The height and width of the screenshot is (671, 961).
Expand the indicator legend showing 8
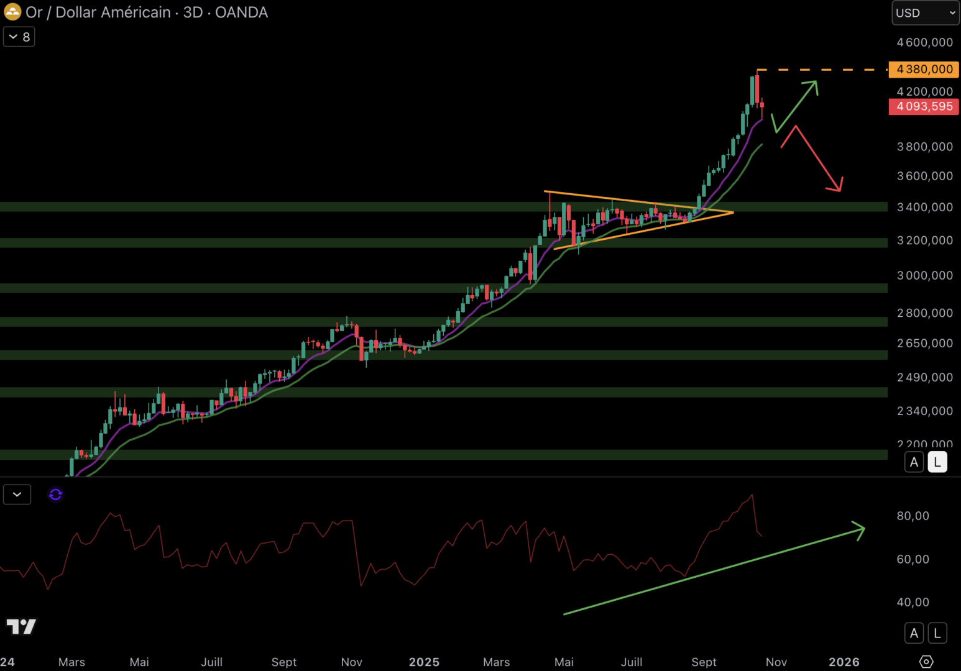pos(19,37)
